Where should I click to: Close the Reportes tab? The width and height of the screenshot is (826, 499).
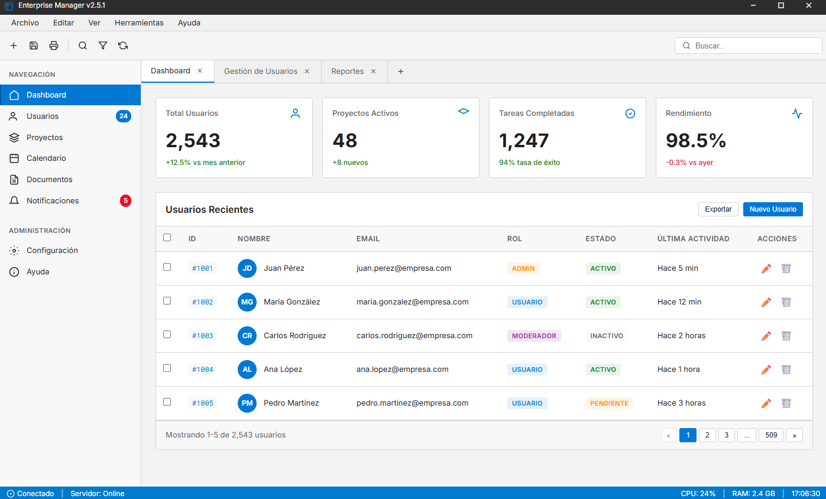pyautogui.click(x=373, y=72)
